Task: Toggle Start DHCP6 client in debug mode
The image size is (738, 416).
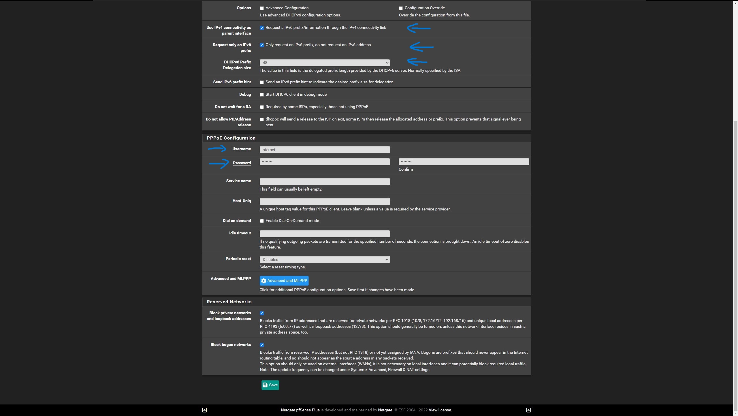Action: (x=262, y=95)
